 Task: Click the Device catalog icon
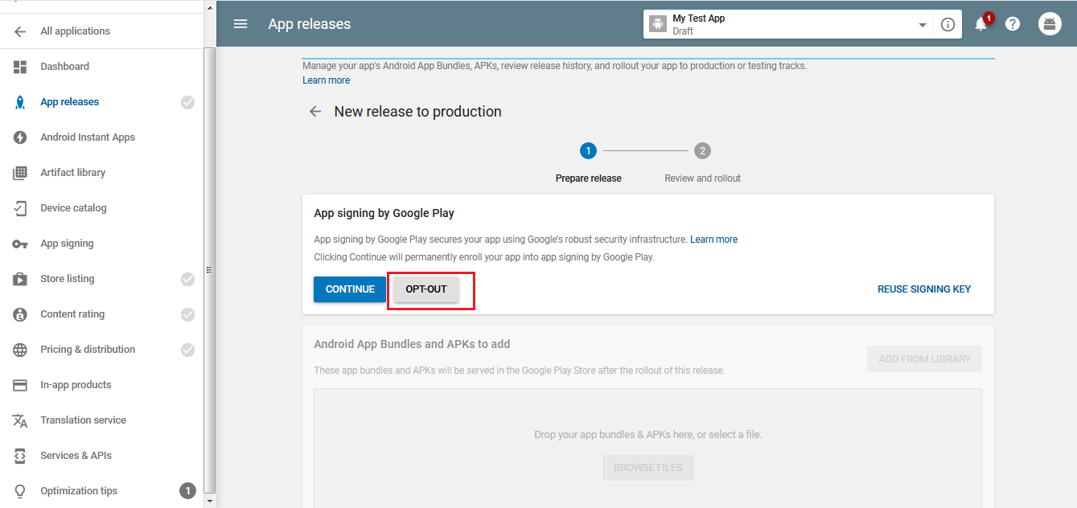click(20, 208)
